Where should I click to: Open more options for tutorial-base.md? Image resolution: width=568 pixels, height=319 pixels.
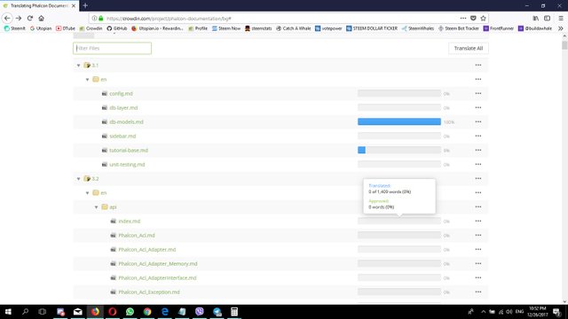pos(478,150)
